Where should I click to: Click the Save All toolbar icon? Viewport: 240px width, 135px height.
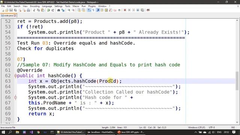(x=15, y=10)
